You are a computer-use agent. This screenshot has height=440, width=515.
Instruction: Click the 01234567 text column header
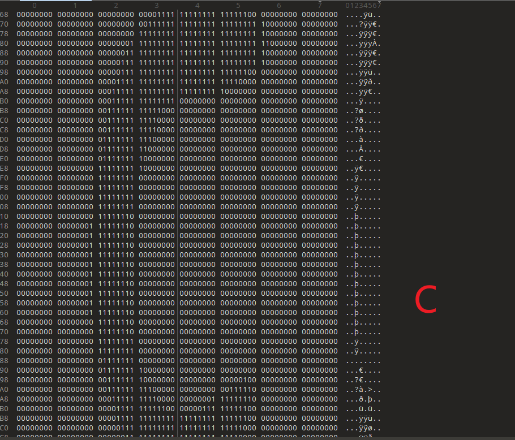click(x=363, y=6)
